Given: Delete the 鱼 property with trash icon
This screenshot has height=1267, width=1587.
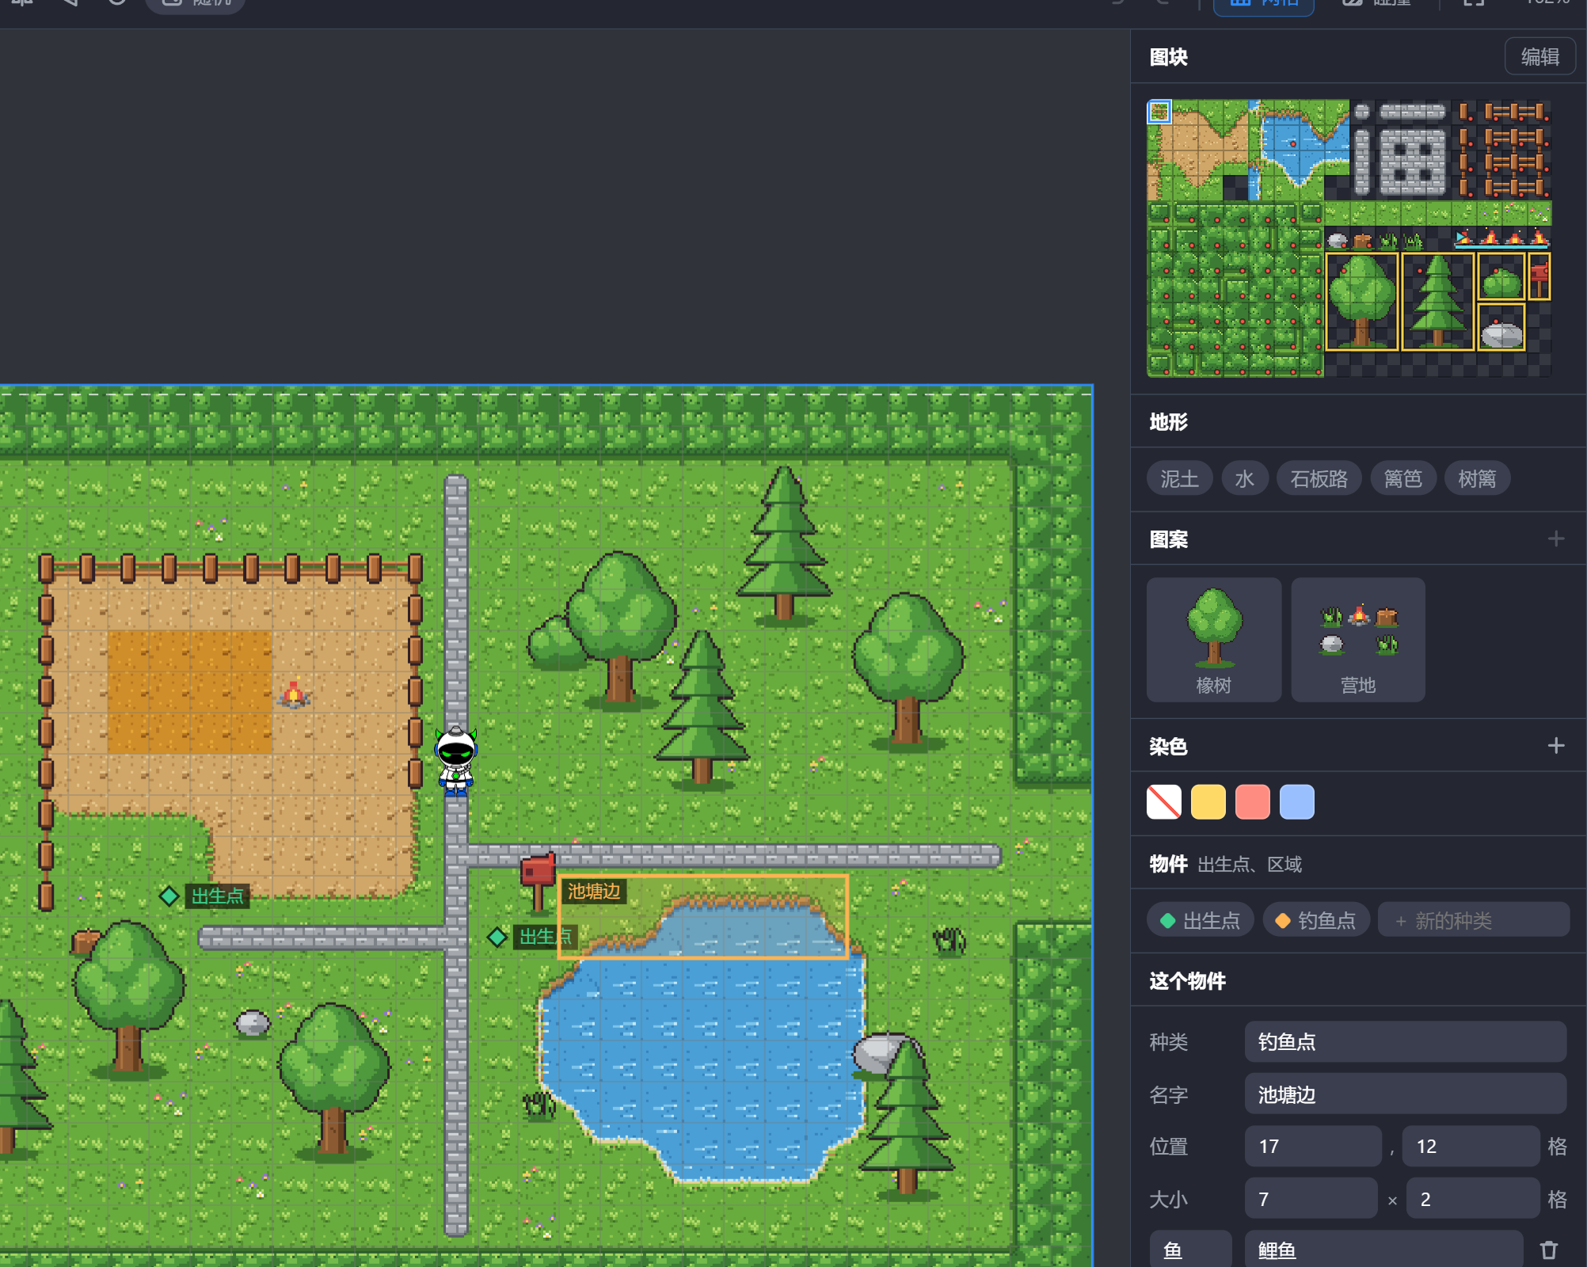Looking at the screenshot, I should (x=1549, y=1250).
